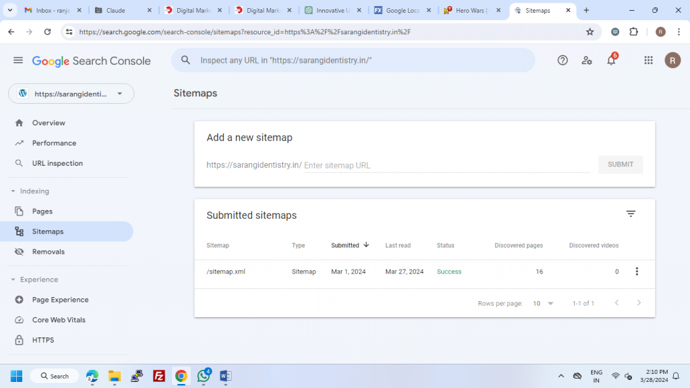Select Sitemaps in the sidebar
Image resolution: width=690 pixels, height=388 pixels.
[x=67, y=232]
